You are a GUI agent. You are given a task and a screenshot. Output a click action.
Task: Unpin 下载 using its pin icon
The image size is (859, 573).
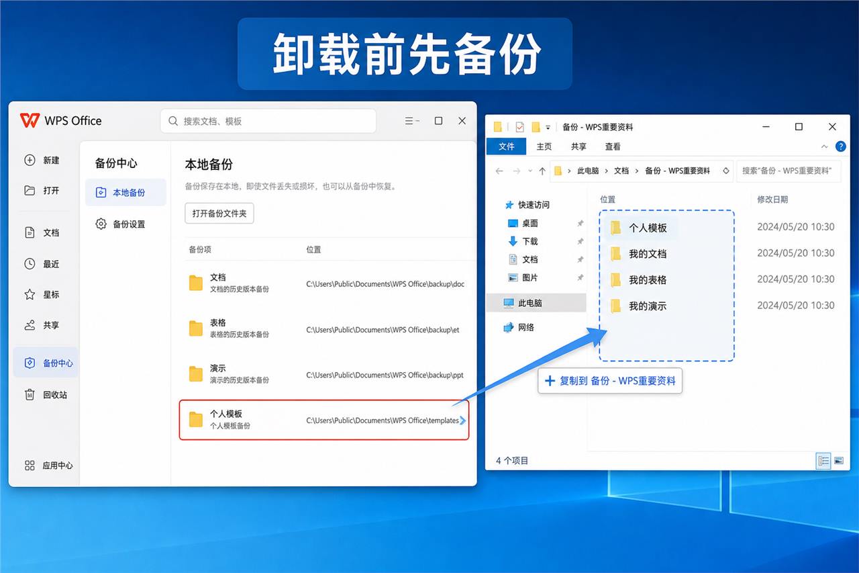tap(580, 241)
